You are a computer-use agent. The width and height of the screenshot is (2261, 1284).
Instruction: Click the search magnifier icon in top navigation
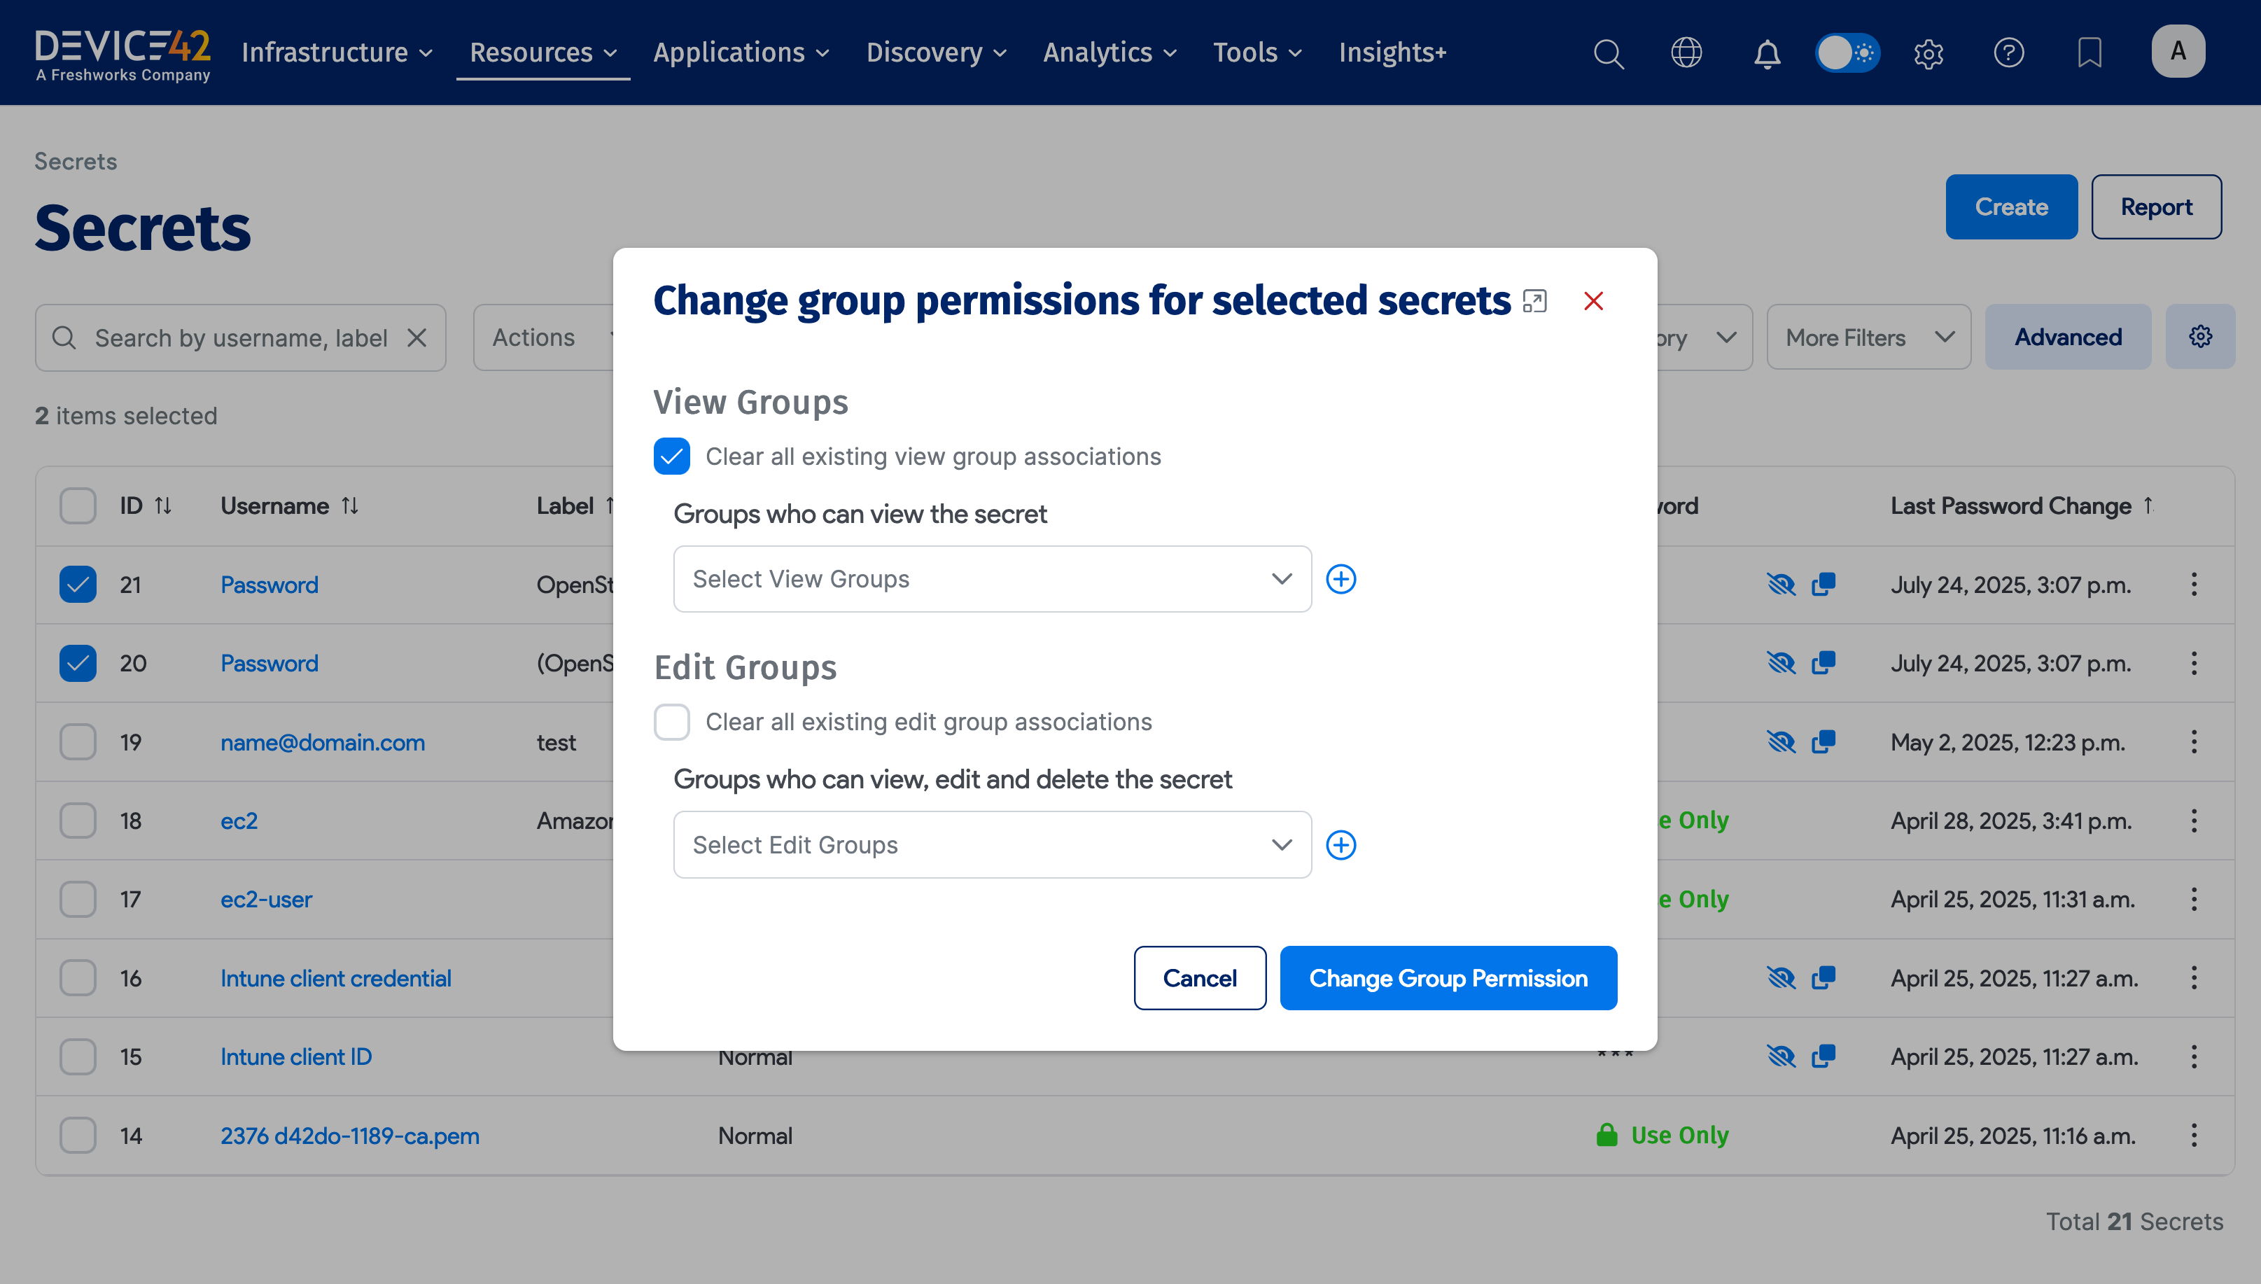pyautogui.click(x=1608, y=53)
